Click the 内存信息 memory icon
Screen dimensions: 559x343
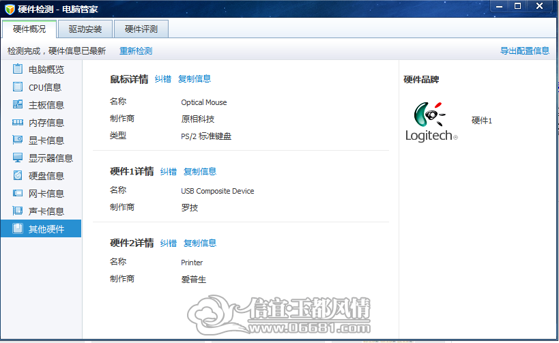coord(18,123)
